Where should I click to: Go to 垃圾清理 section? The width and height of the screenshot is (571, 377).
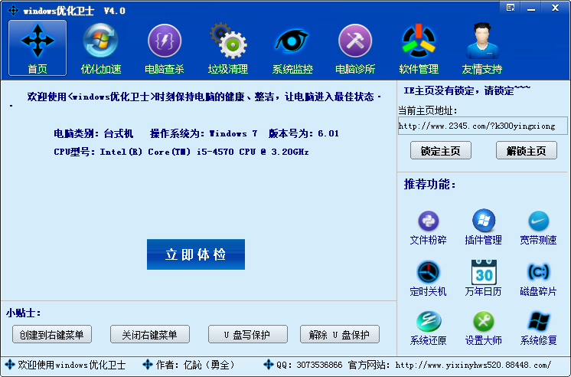228,48
